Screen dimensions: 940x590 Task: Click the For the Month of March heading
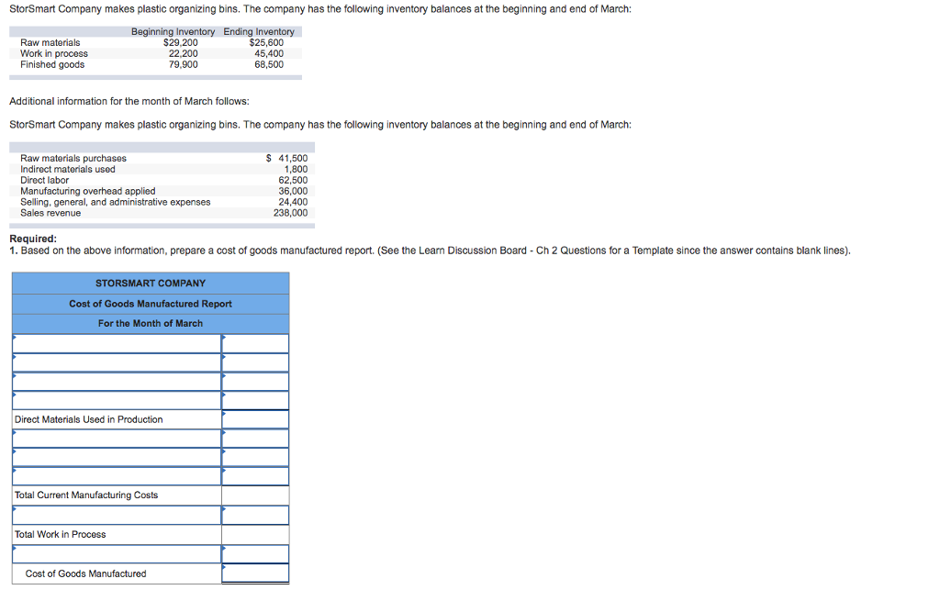tap(151, 324)
